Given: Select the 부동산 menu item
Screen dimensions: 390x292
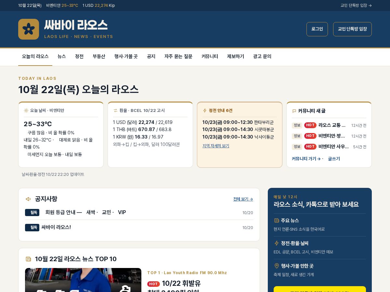Looking at the screenshot, I should point(99,56).
